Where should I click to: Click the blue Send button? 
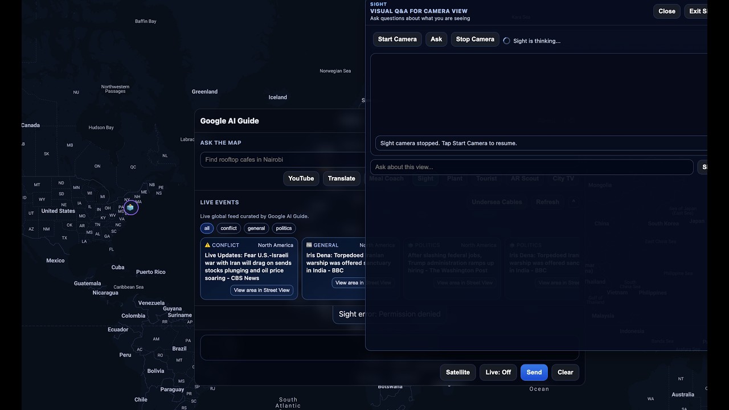tap(534, 372)
